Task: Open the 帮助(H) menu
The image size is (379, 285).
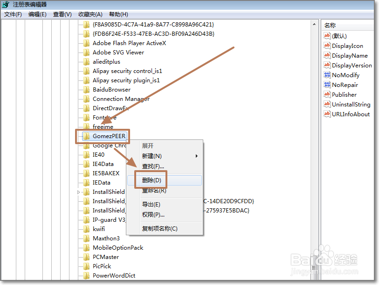Action: point(119,14)
